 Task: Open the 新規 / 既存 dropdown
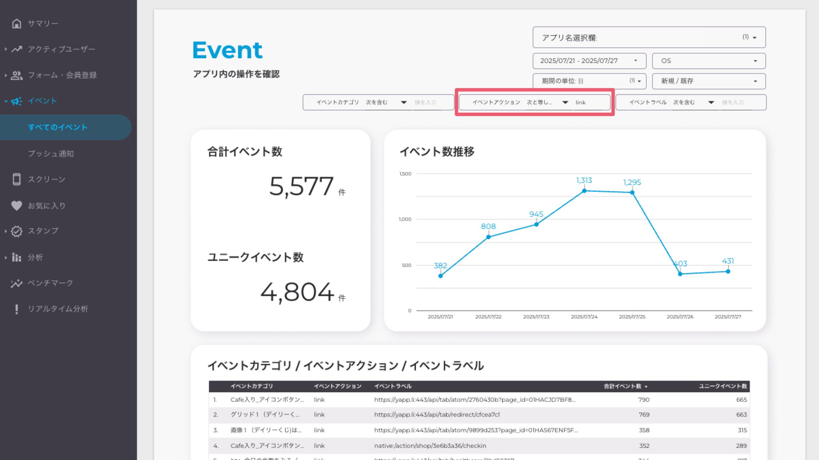click(x=709, y=81)
